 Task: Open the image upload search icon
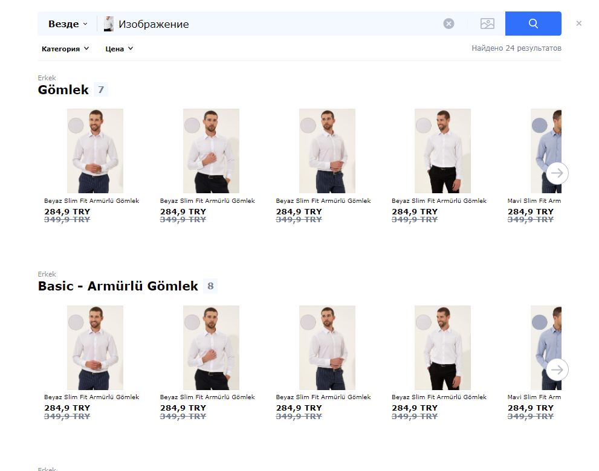487,24
